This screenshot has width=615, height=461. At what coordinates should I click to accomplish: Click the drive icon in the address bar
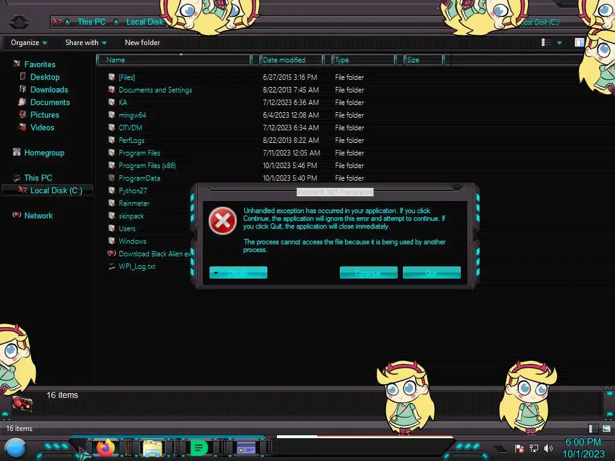coord(57,22)
